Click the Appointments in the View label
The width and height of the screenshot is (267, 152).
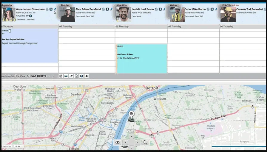coord(13,76)
